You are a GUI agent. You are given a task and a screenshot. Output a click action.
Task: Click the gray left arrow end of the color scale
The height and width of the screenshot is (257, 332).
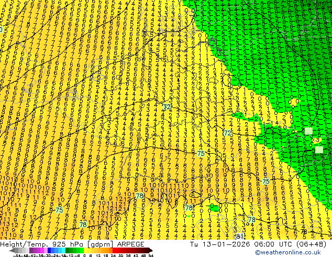(12, 251)
